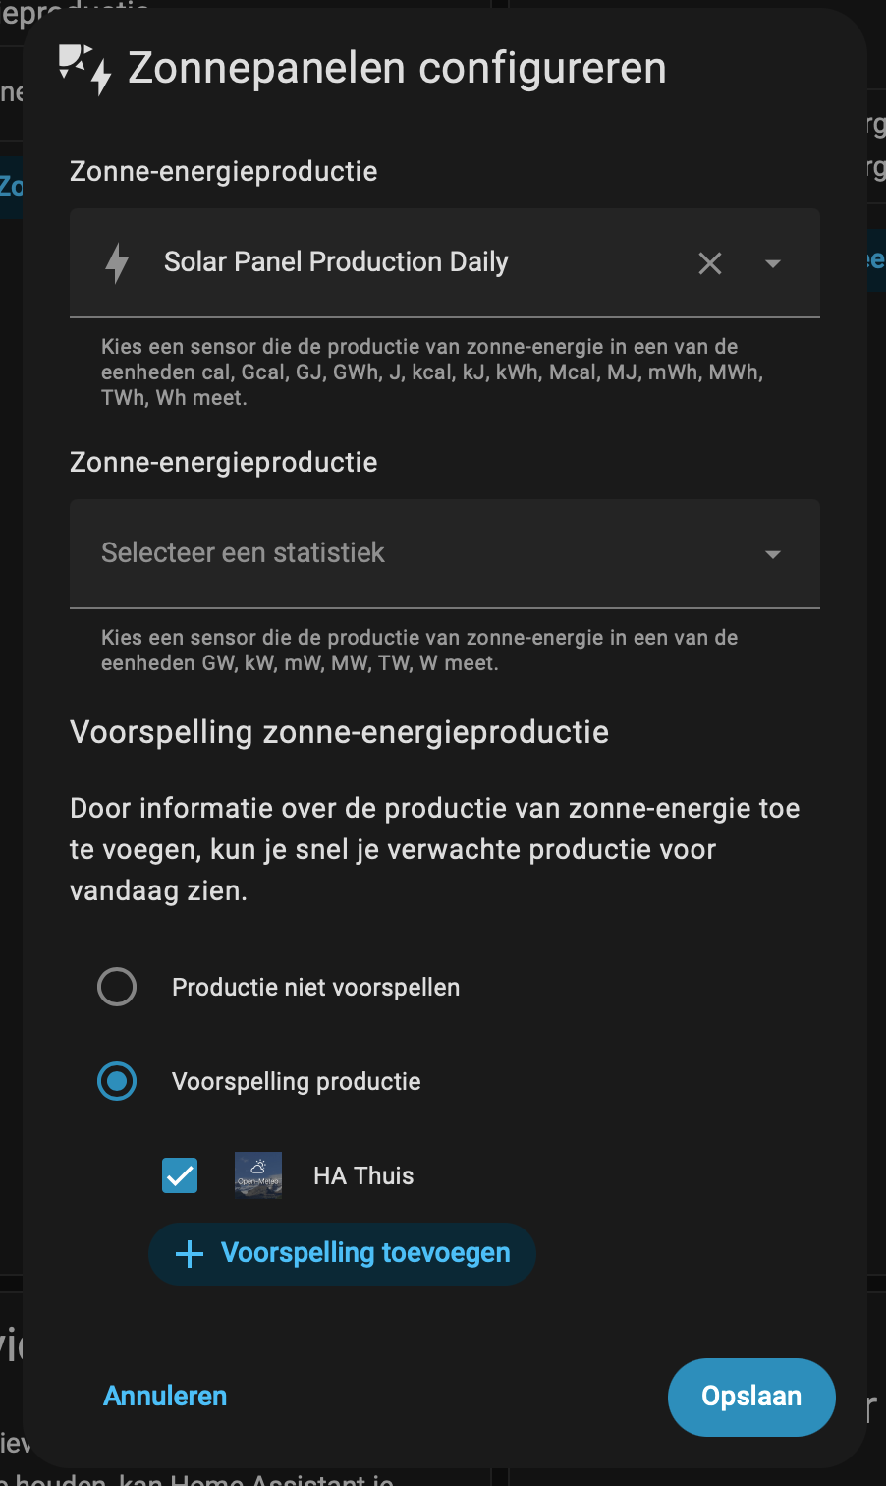Clear the Solar Panel Production Daily selection

tap(710, 263)
